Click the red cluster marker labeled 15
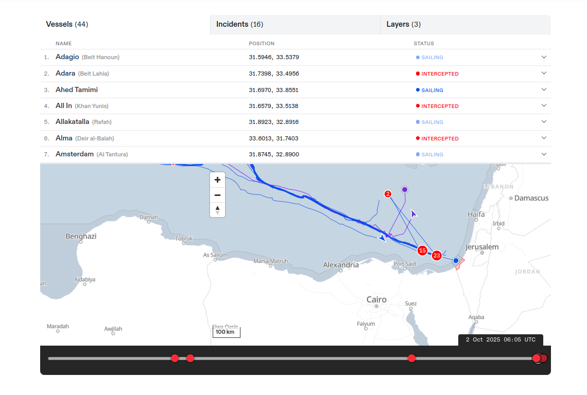 click(x=422, y=250)
